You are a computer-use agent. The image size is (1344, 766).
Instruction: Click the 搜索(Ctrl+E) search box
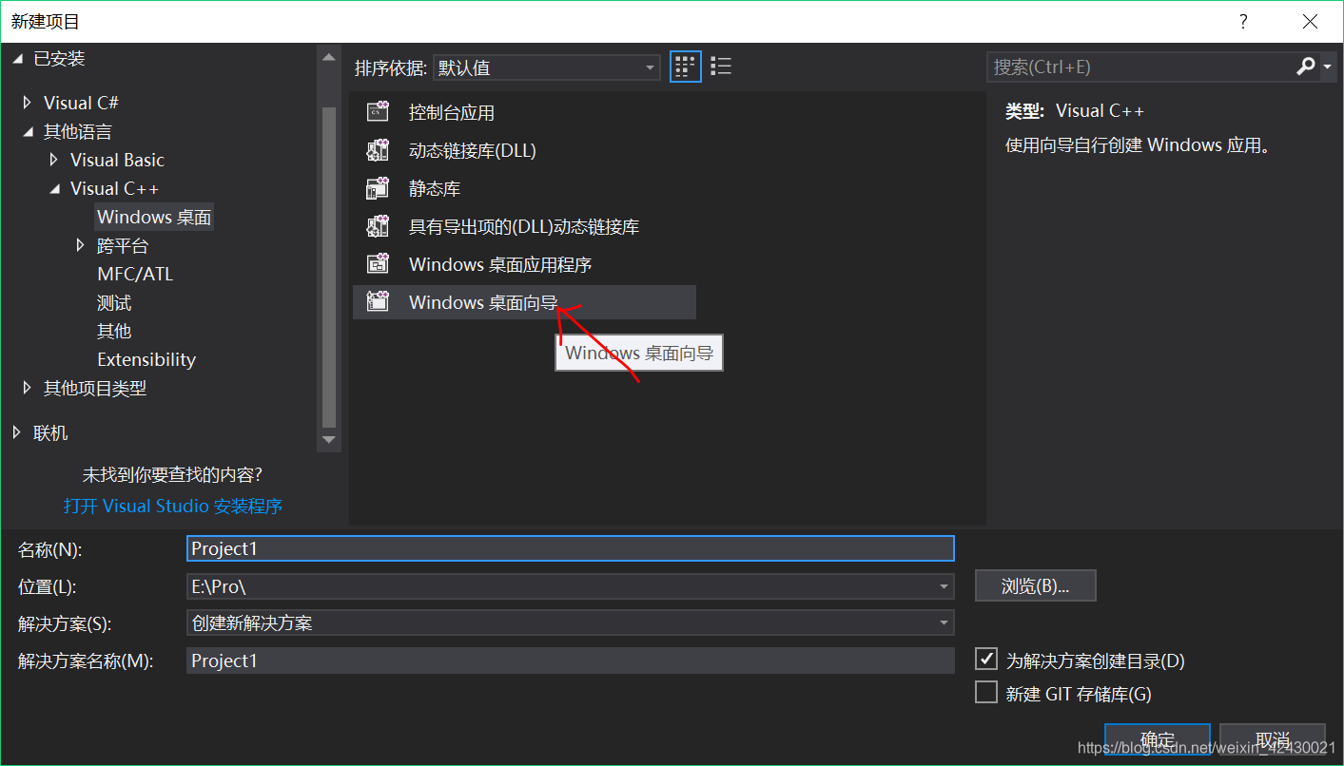(x=1139, y=67)
